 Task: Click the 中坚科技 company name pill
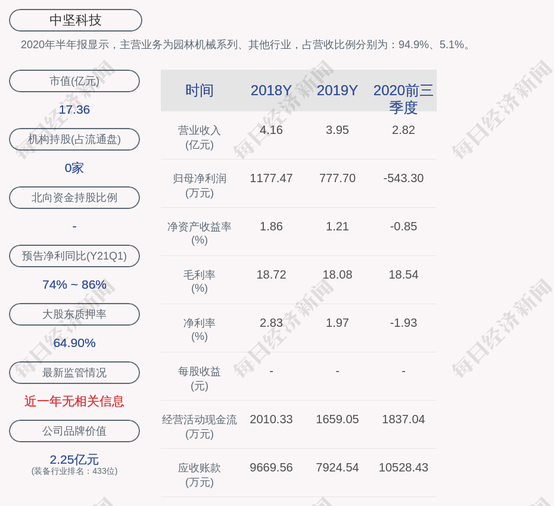pos(76,20)
